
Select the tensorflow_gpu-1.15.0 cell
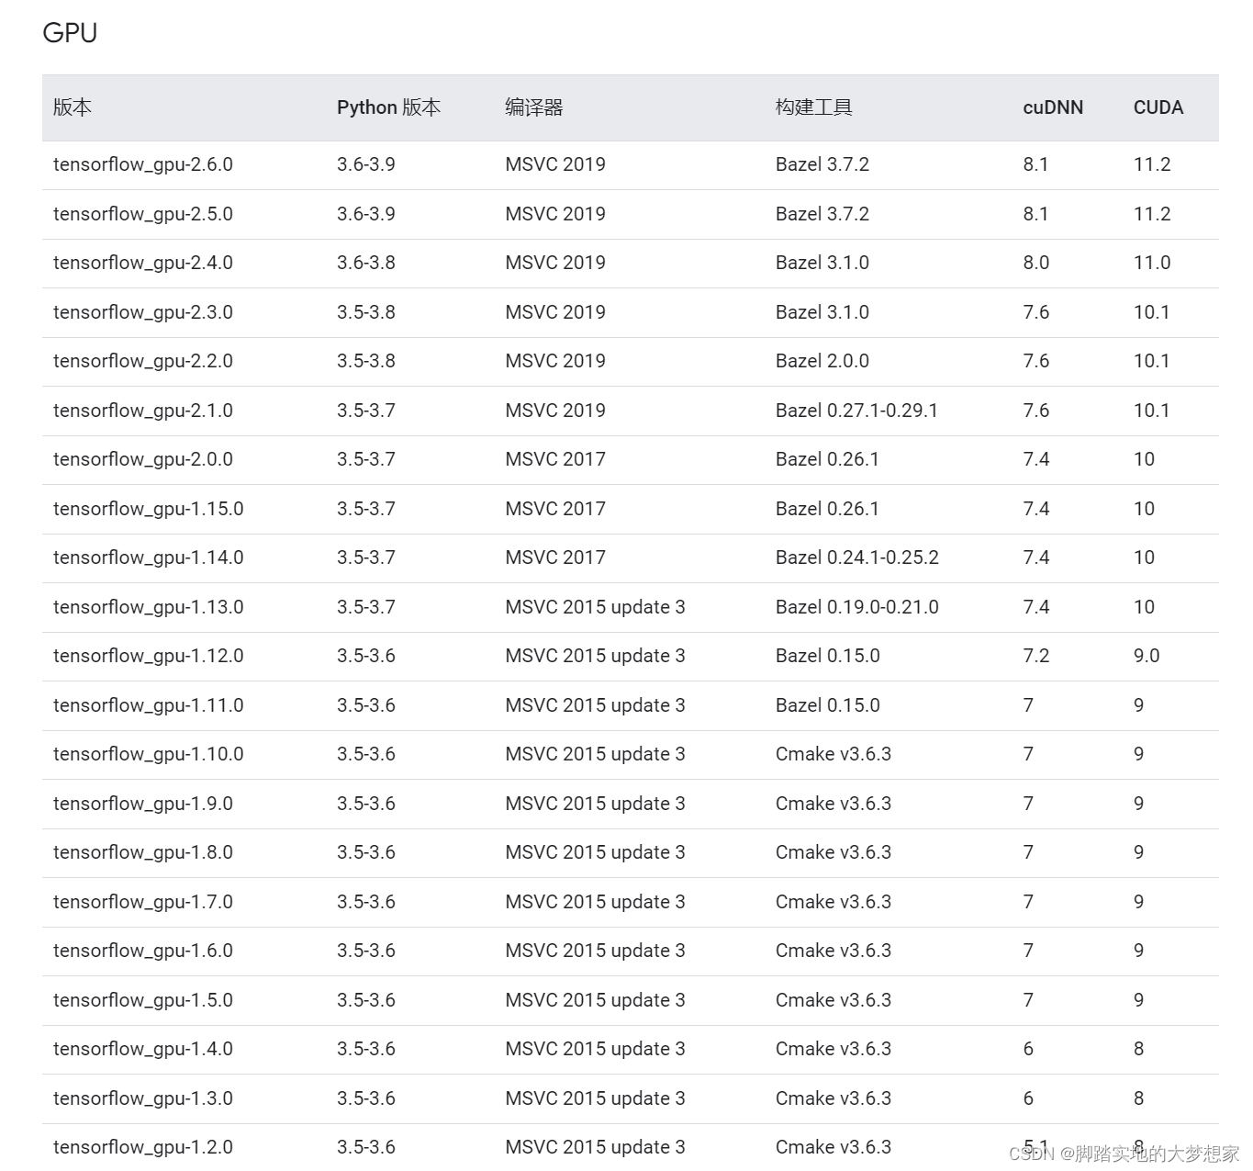click(149, 509)
